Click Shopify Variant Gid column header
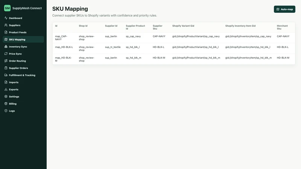 click(x=183, y=26)
